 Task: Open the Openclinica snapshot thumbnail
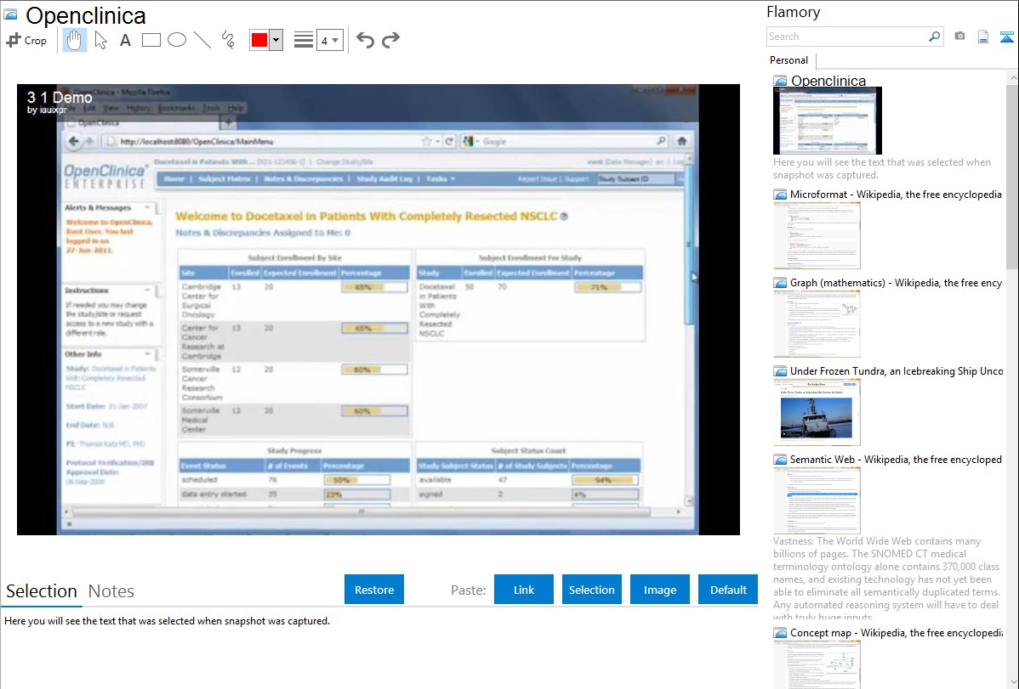coord(828,121)
